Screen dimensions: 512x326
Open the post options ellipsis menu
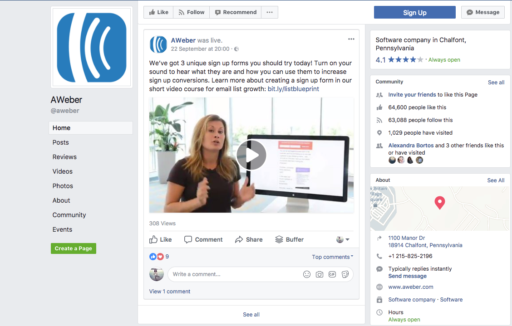tap(351, 39)
